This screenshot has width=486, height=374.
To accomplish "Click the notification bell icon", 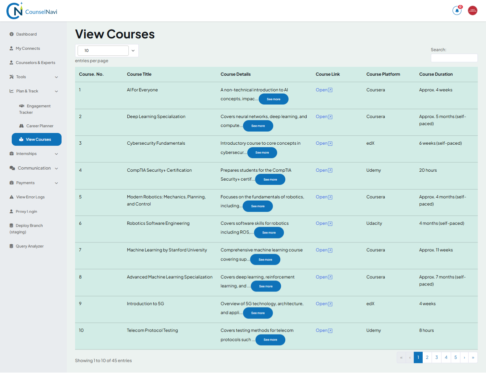I will (x=457, y=11).
